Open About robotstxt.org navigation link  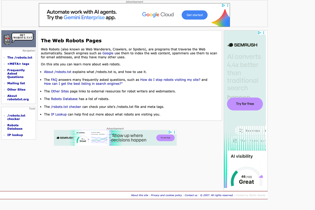click(x=18, y=98)
